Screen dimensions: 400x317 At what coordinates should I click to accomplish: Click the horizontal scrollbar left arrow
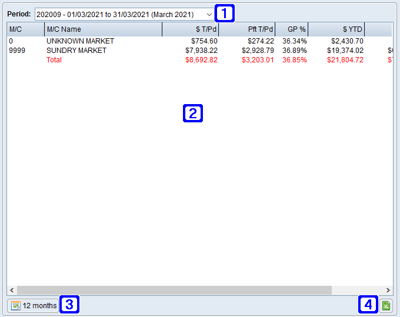pyautogui.click(x=12, y=290)
